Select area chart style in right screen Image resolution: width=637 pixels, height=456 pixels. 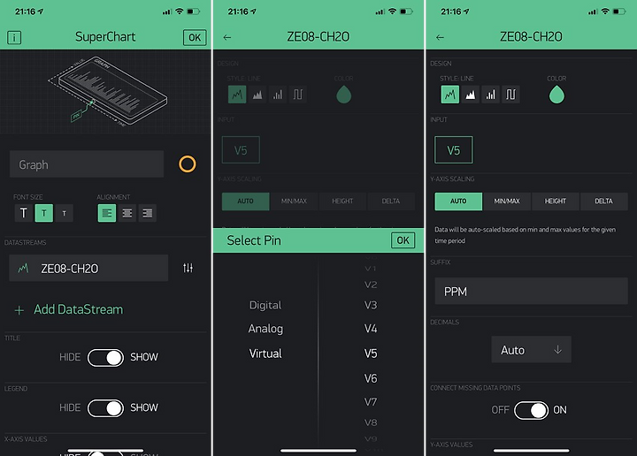point(470,95)
